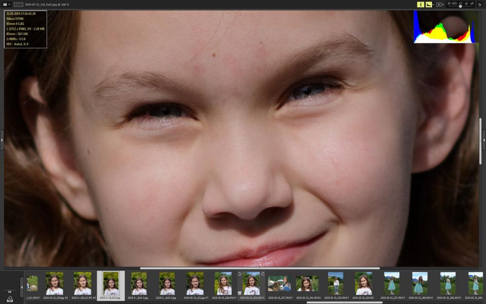Viewport: 486px width, 304px height.
Task: Select the selected DxO.jpg thumbnail
Action: [x=111, y=286]
